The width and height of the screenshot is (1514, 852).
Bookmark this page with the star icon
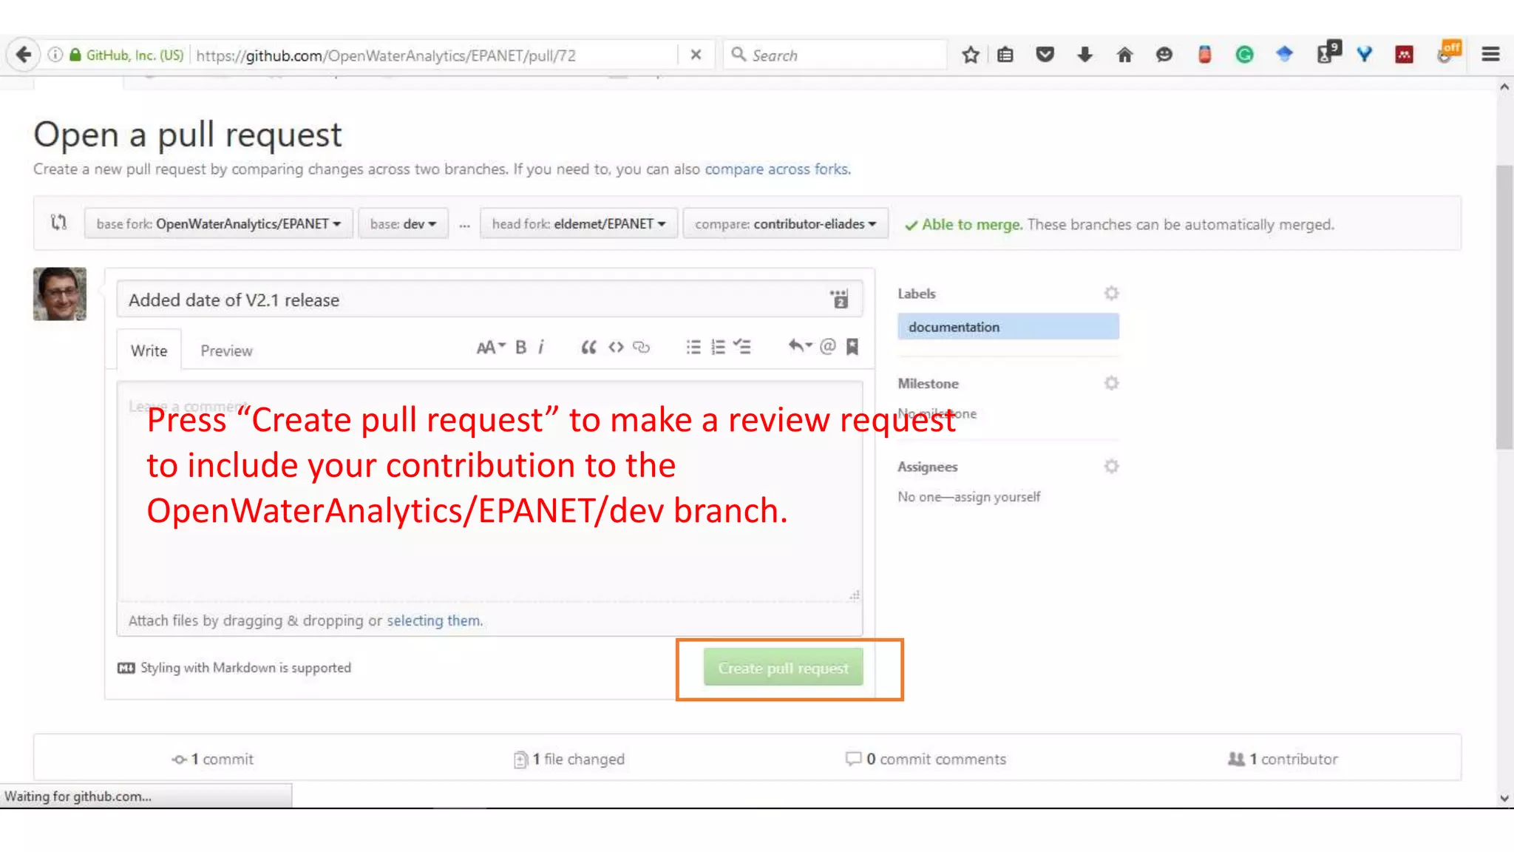pos(971,55)
